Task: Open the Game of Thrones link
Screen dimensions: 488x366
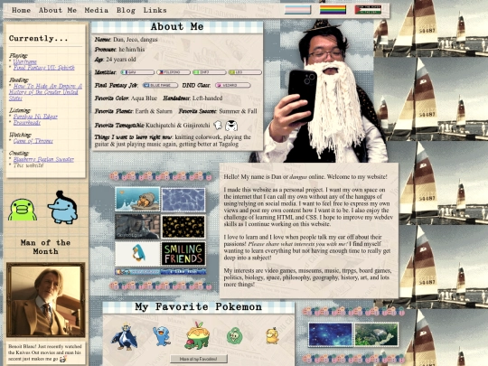Action: click(33, 141)
